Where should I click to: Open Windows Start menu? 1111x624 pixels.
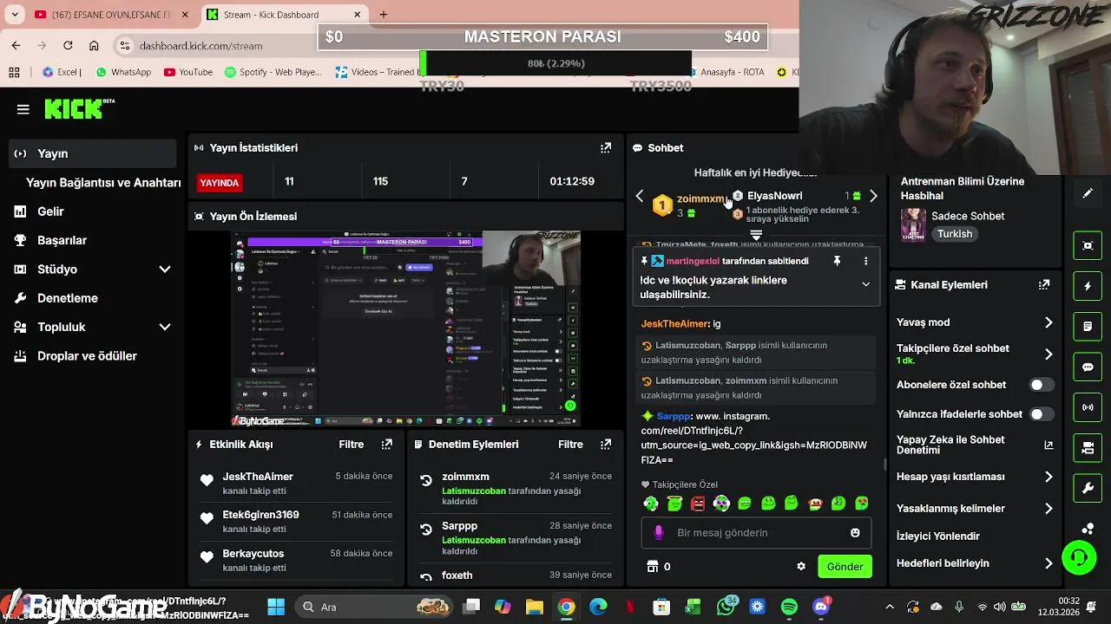276,607
